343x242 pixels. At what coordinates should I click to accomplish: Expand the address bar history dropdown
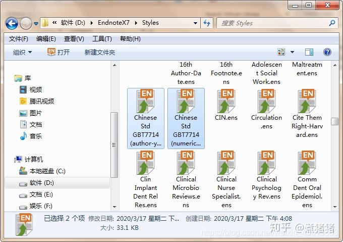tap(195, 23)
